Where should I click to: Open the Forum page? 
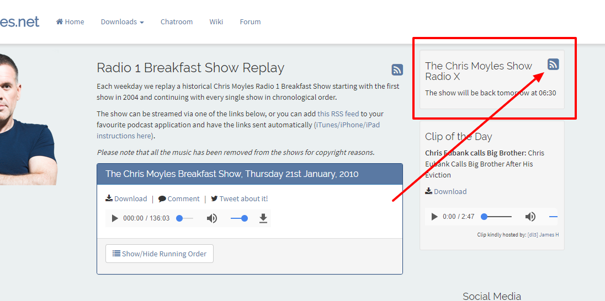(x=250, y=22)
